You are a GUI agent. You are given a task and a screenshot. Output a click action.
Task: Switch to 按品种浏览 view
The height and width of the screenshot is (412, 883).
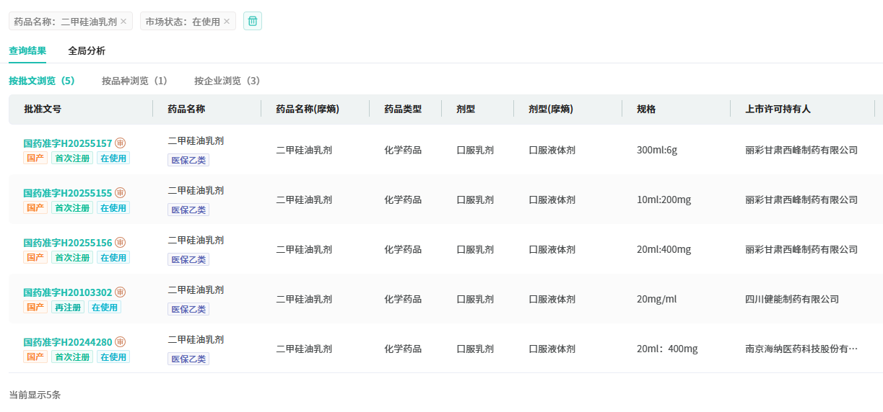134,81
